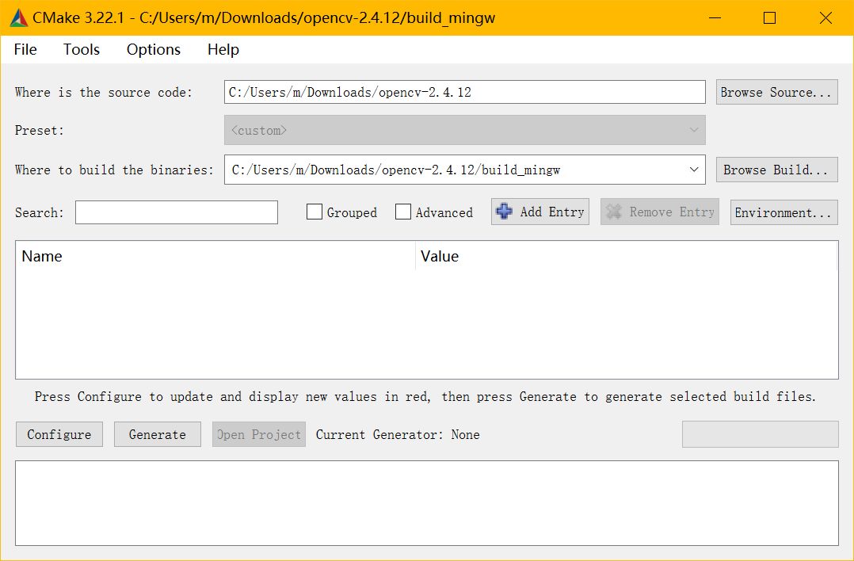The width and height of the screenshot is (854, 561).
Task: Maximize the CMake window
Action: pos(769,17)
